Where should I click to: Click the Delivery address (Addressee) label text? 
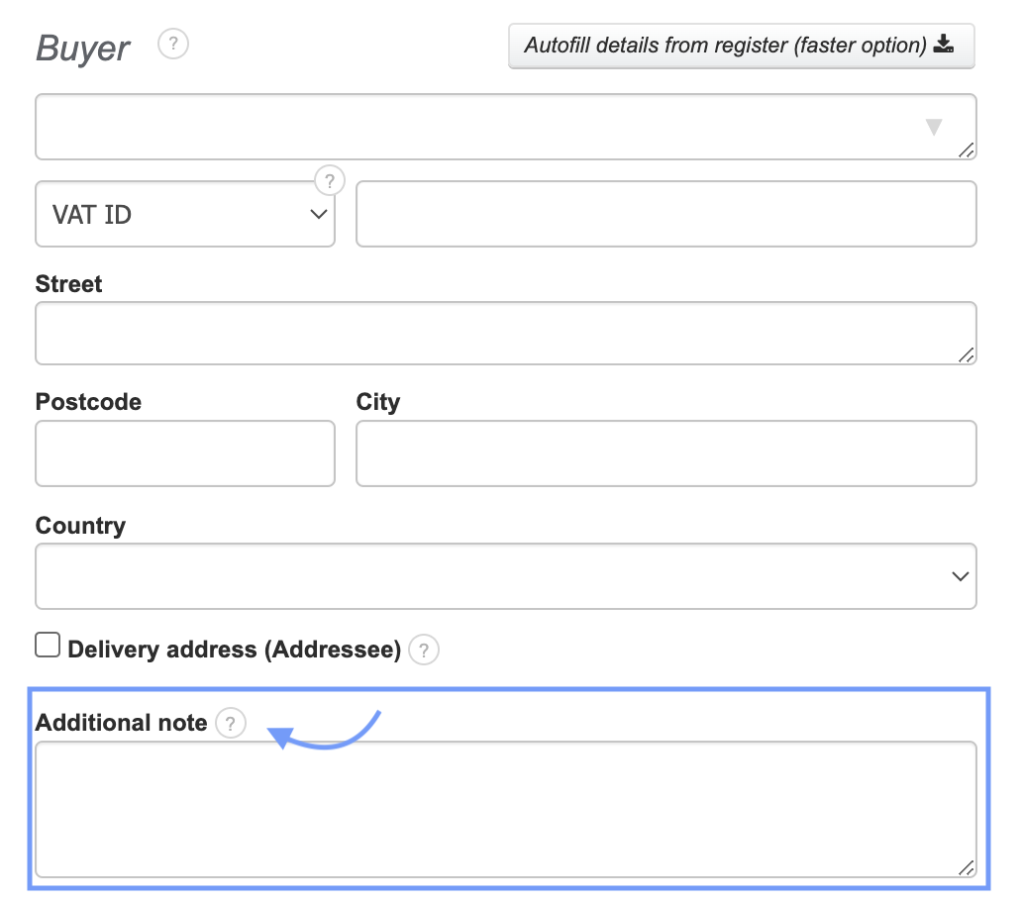234,651
